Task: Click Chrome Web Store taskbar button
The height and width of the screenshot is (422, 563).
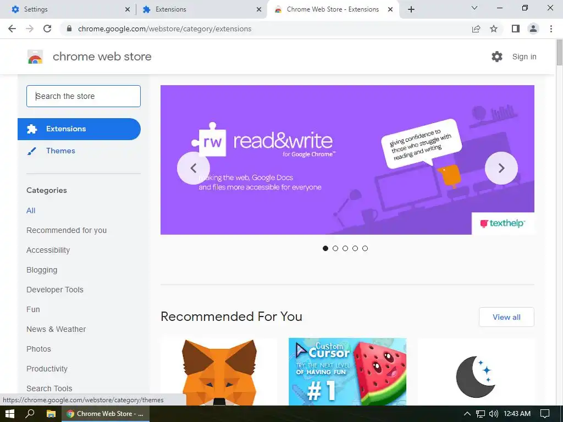Action: 106,414
